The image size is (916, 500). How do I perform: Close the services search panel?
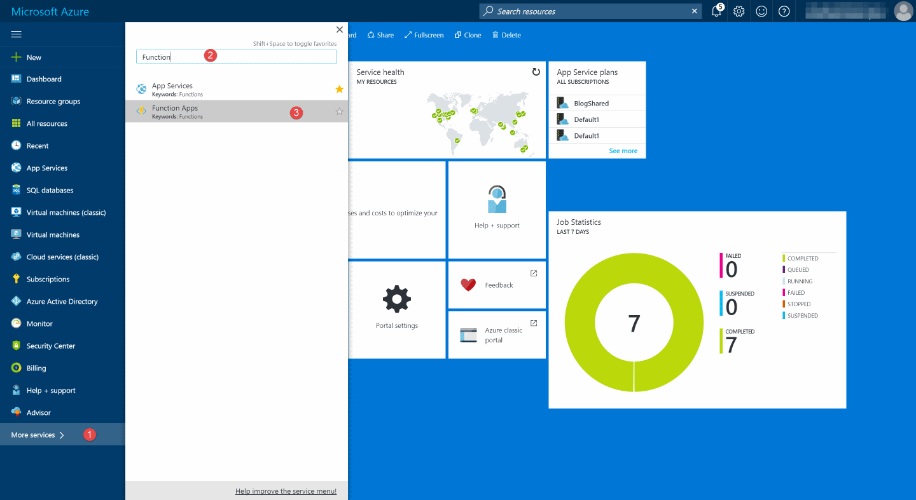click(340, 30)
